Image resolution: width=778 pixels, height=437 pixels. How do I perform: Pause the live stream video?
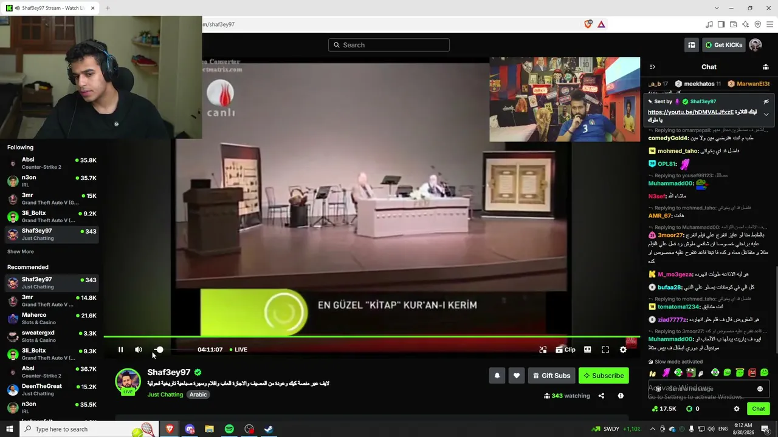coord(120,350)
